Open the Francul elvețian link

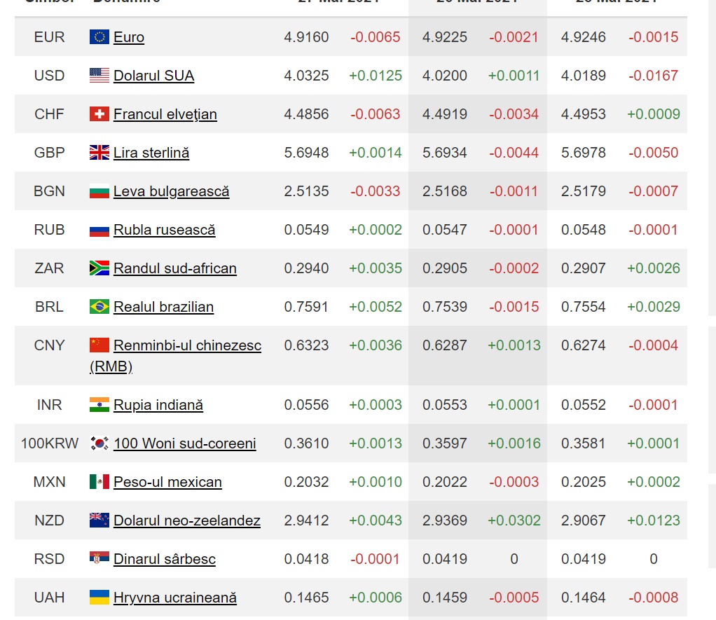coord(165,114)
